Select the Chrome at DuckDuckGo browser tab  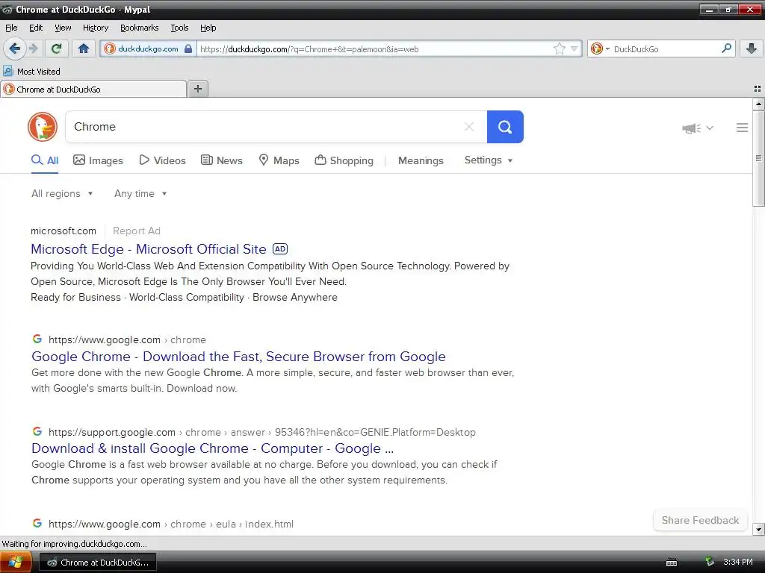[x=93, y=90]
